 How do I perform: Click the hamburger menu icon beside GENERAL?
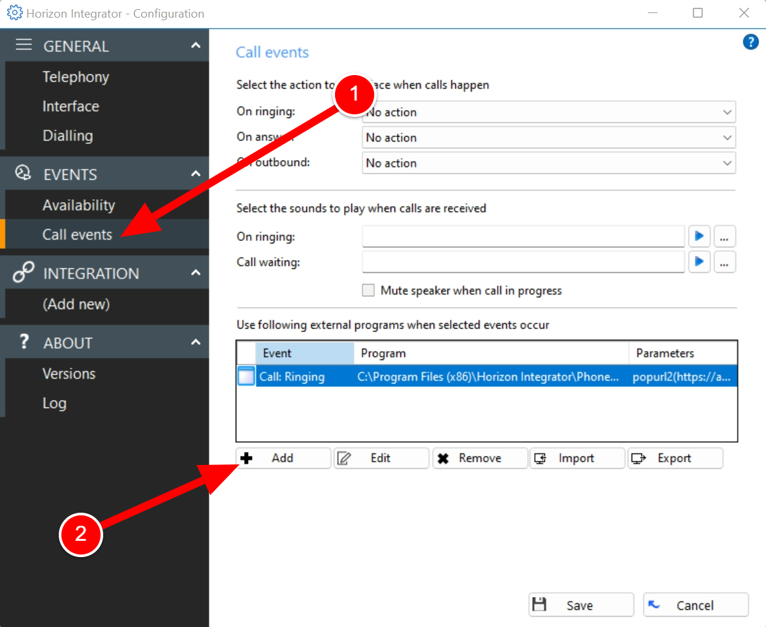[x=24, y=46]
